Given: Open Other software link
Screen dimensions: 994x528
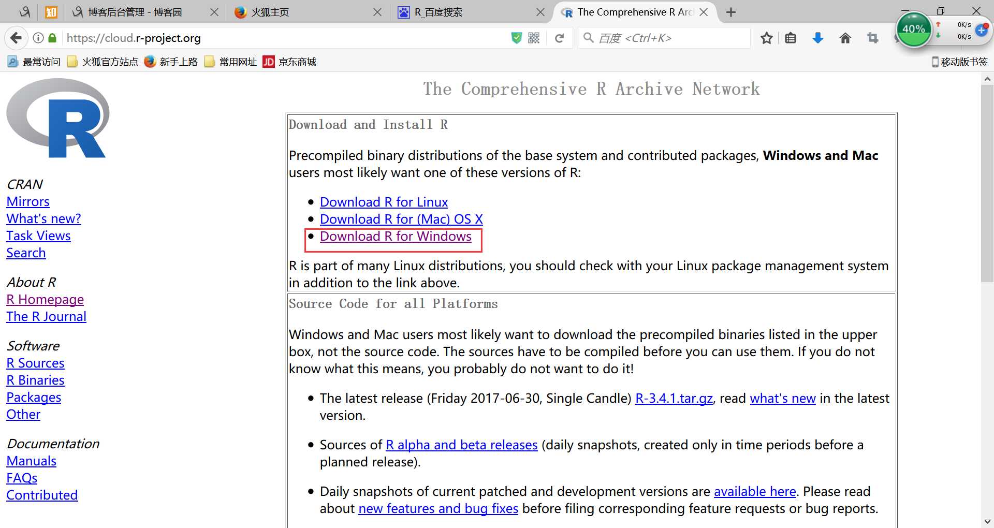Looking at the screenshot, I should click(23, 414).
